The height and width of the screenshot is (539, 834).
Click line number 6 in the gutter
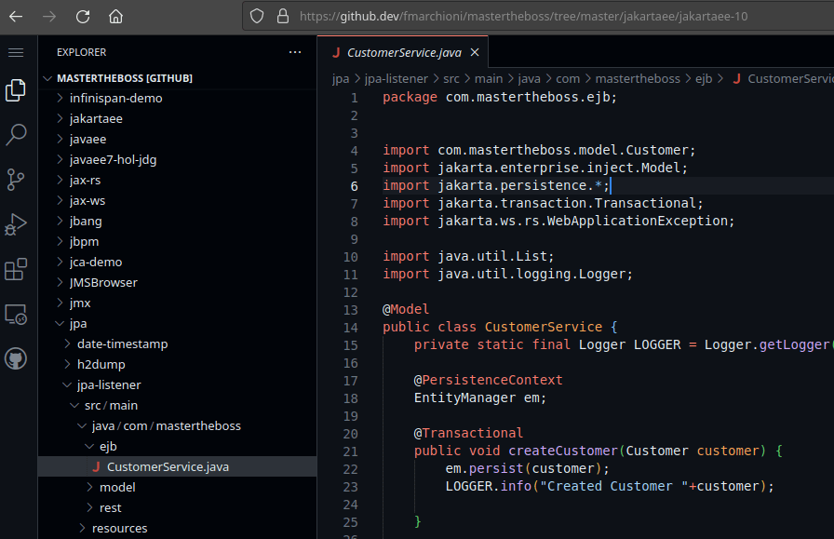point(355,186)
